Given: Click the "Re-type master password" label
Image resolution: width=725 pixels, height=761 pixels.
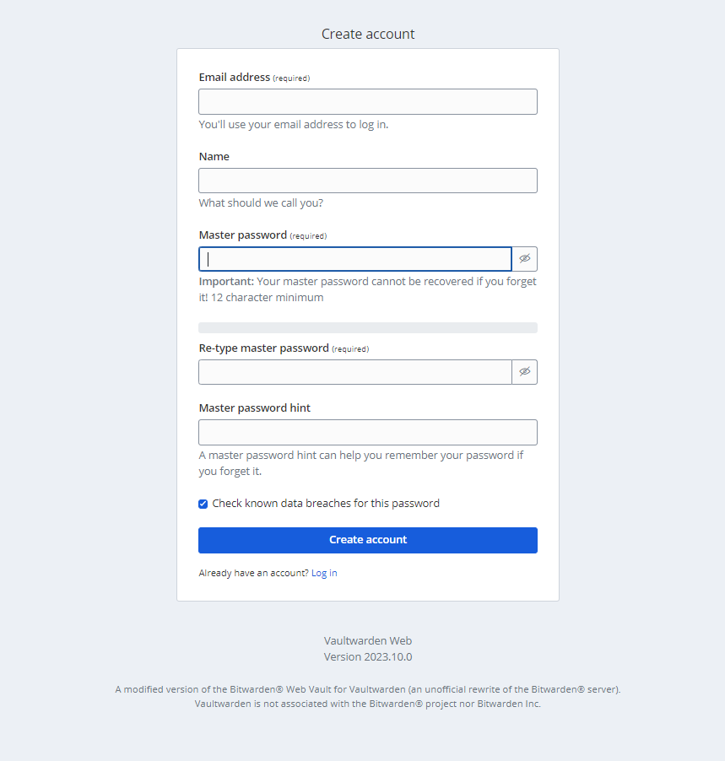Looking at the screenshot, I should point(284,348).
